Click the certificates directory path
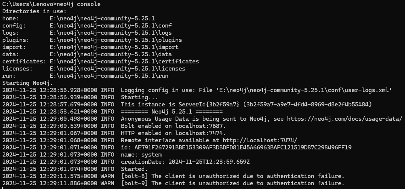Viewport: 405px width, 189px height. point(124,61)
